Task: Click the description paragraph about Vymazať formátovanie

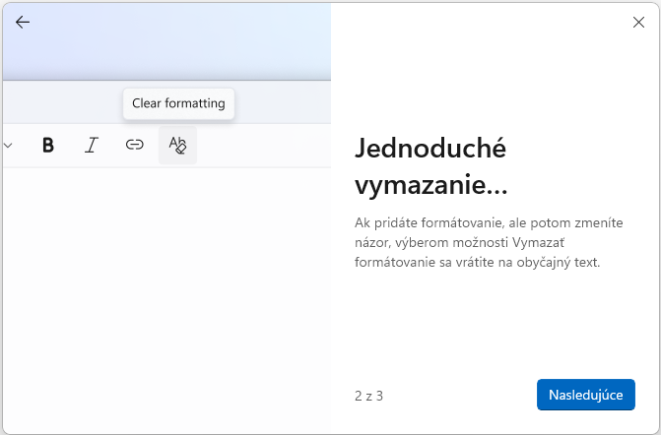Action: (x=490, y=243)
